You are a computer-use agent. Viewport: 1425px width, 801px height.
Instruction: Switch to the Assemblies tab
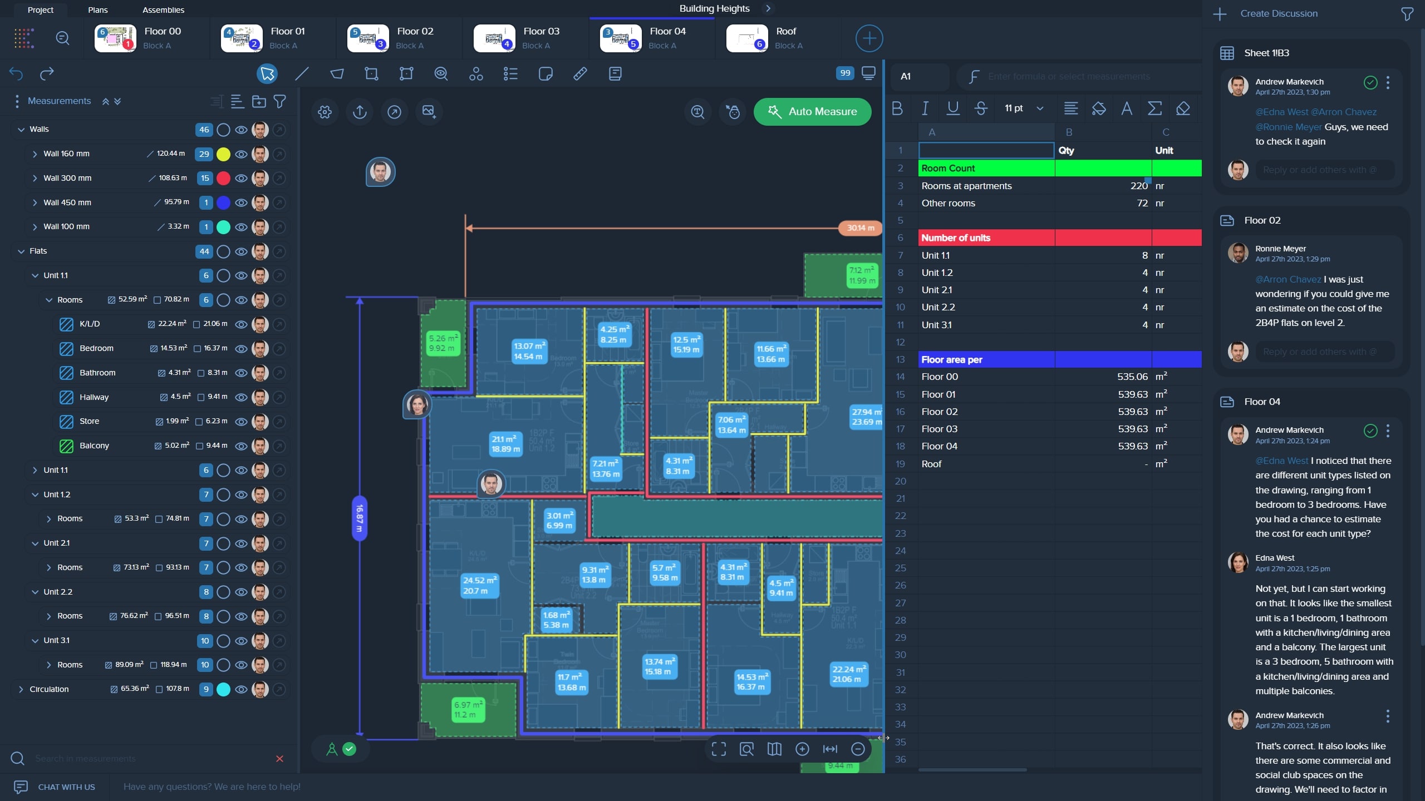(x=163, y=9)
